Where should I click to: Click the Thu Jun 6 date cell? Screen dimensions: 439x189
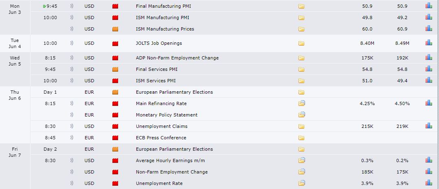[x=15, y=95]
